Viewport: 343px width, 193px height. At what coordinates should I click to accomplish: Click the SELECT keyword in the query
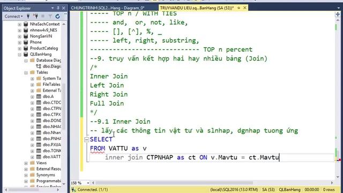(101, 139)
